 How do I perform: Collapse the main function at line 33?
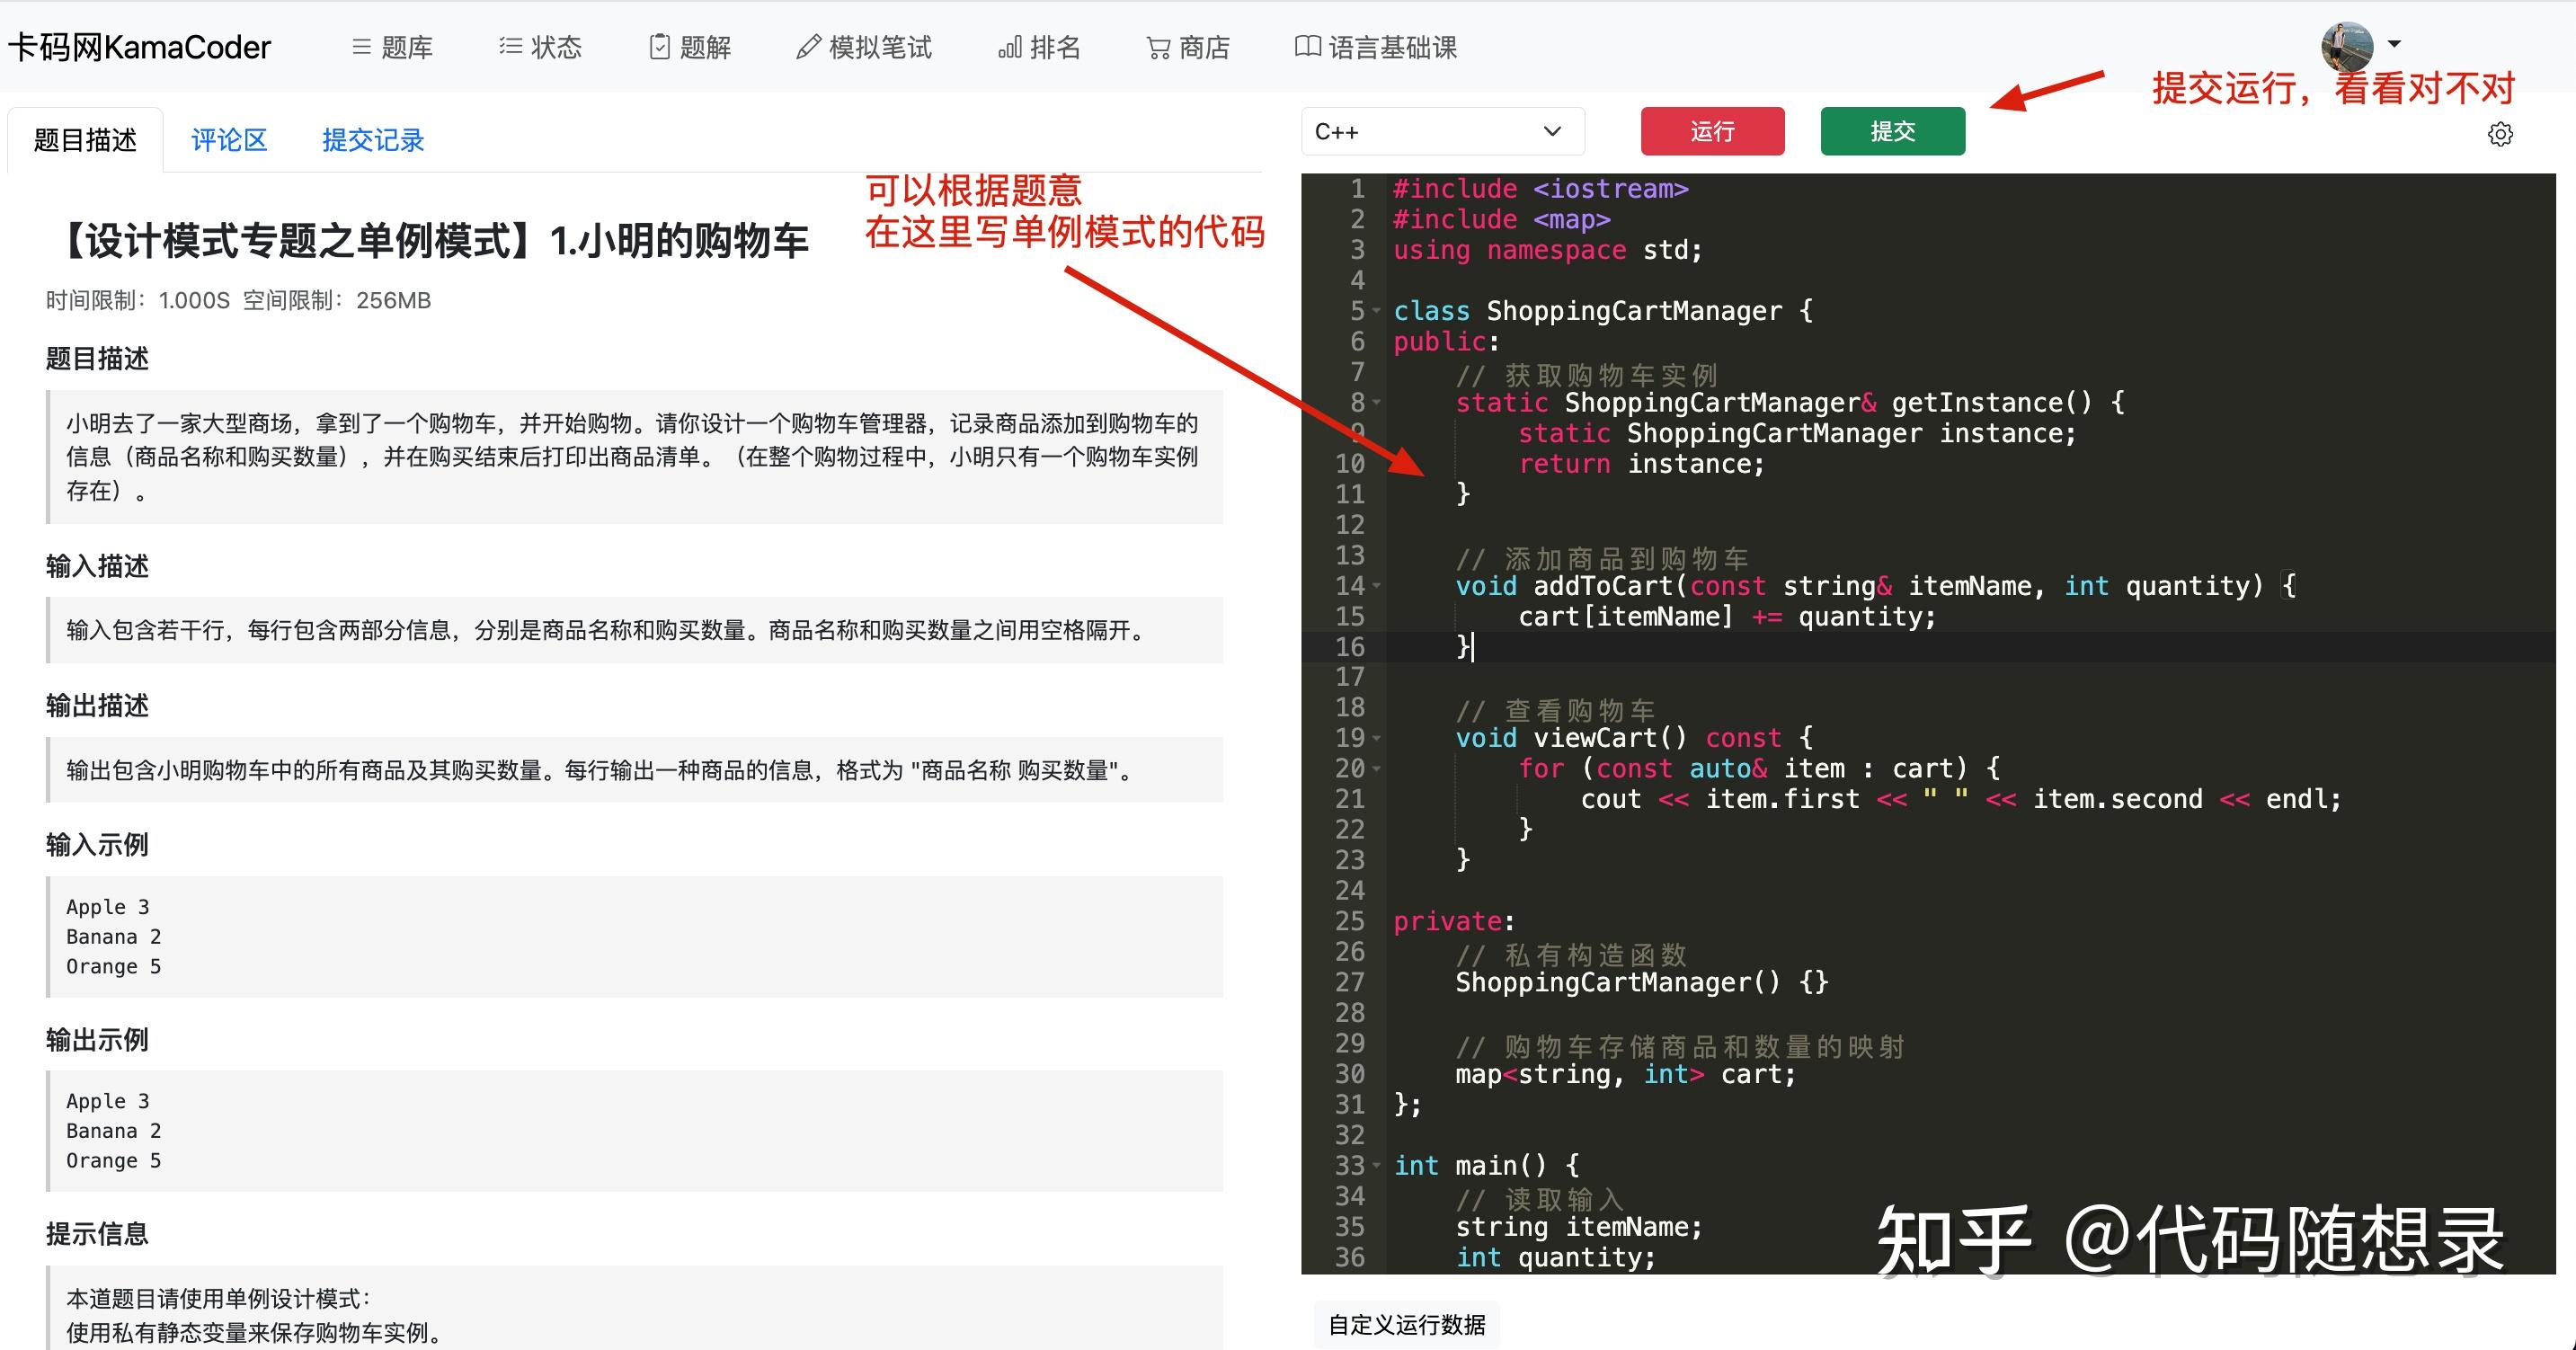(1377, 1166)
